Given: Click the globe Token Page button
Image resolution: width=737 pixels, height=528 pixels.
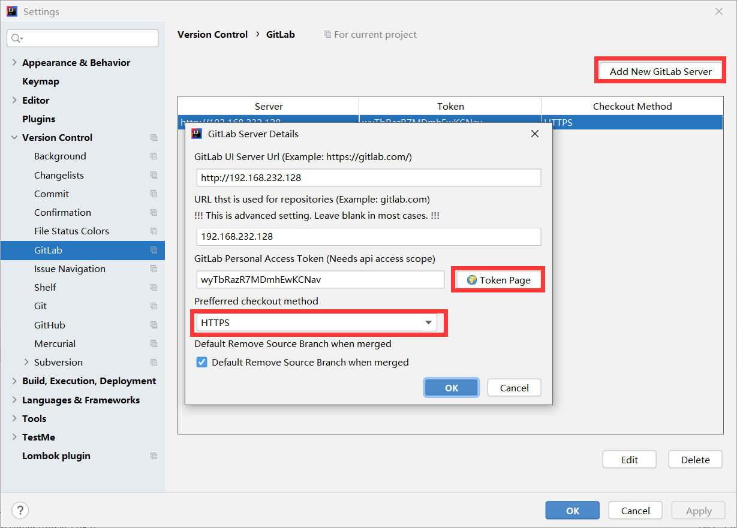Looking at the screenshot, I should 498,280.
